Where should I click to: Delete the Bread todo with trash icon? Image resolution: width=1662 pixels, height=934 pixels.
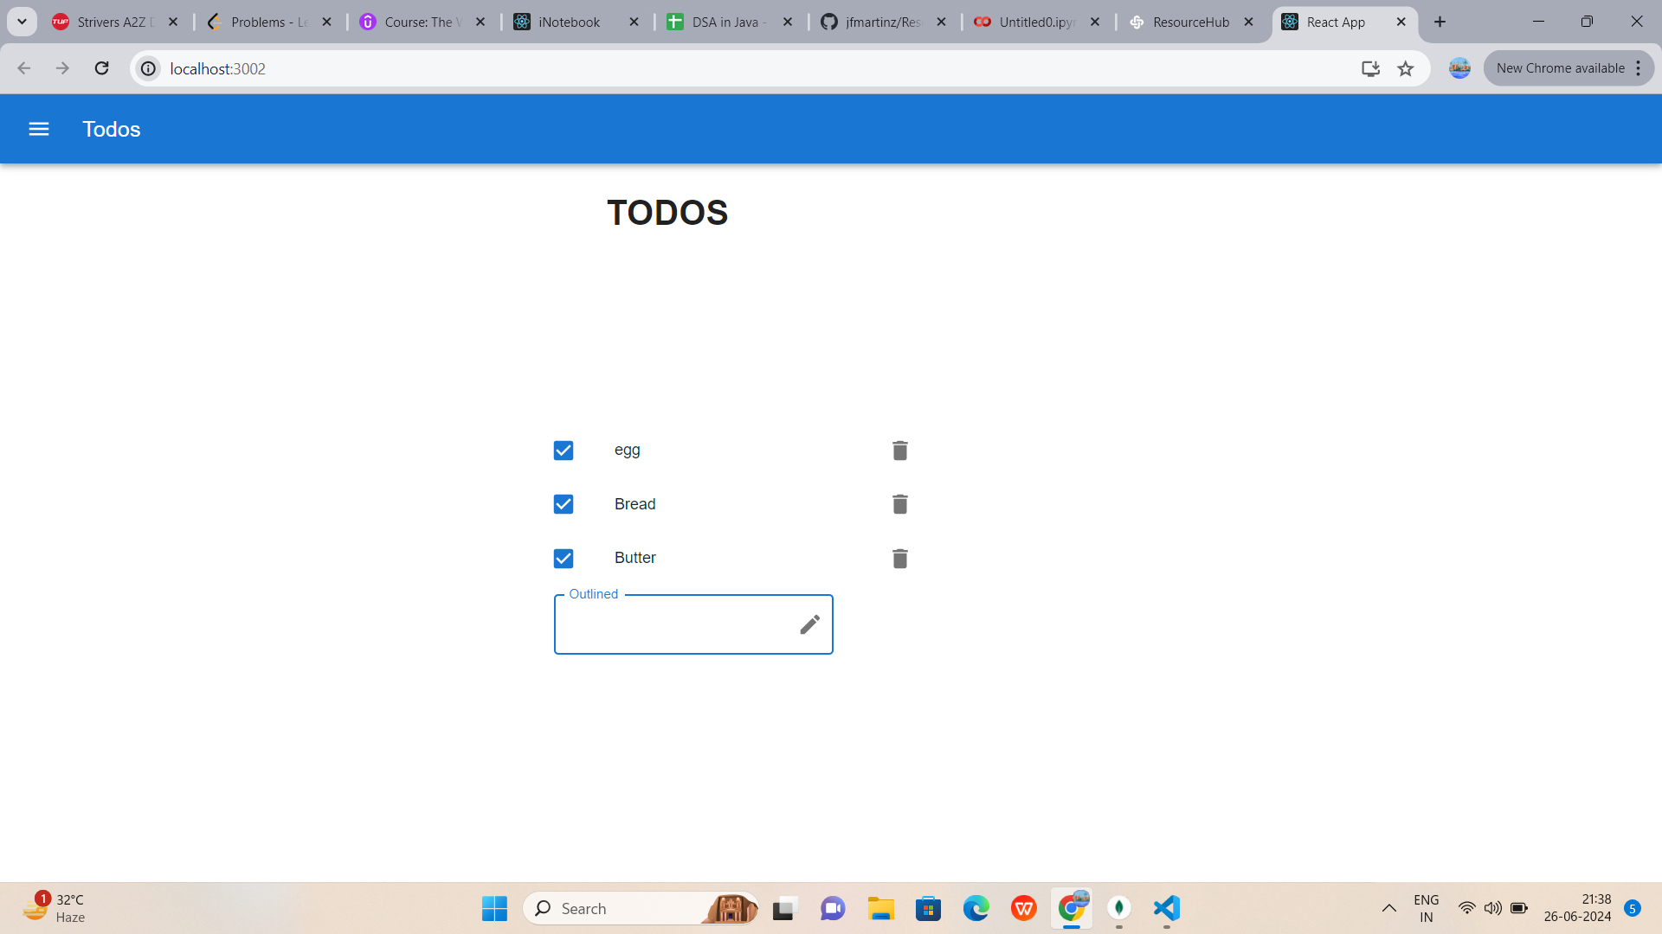[x=899, y=504]
